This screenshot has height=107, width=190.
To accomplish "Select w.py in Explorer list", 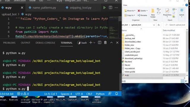I will 127,75.
